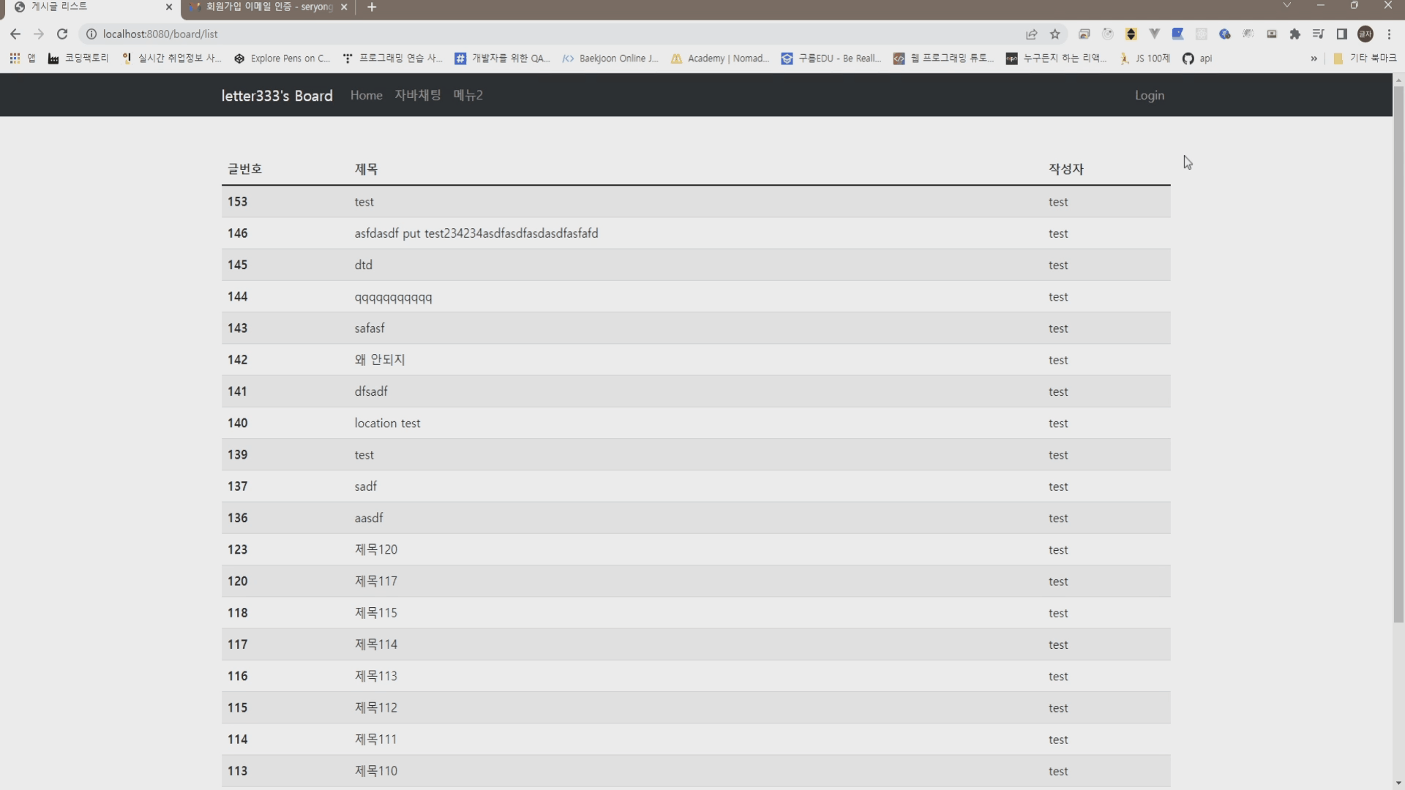Open the Extensions puzzle piece menu

pos(1295,34)
